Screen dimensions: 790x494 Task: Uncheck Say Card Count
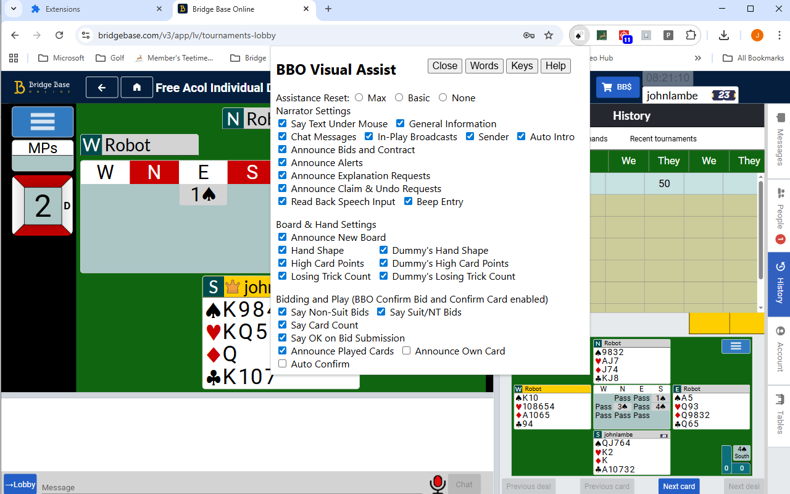[282, 325]
